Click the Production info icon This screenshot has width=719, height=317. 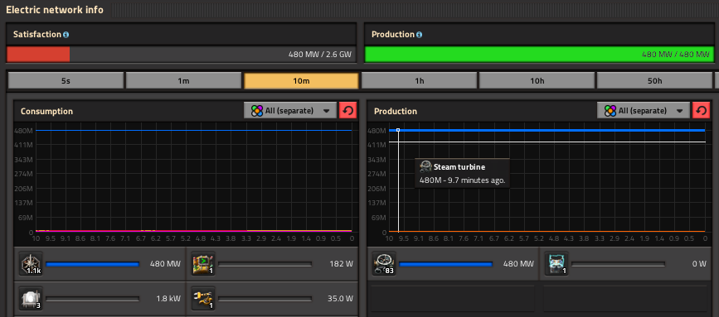point(419,35)
